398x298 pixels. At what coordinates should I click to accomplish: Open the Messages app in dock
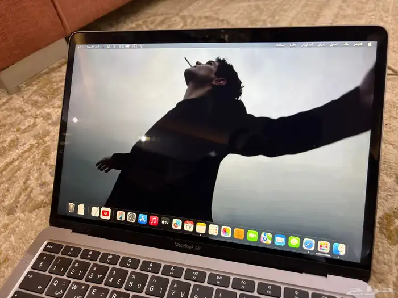294,242
